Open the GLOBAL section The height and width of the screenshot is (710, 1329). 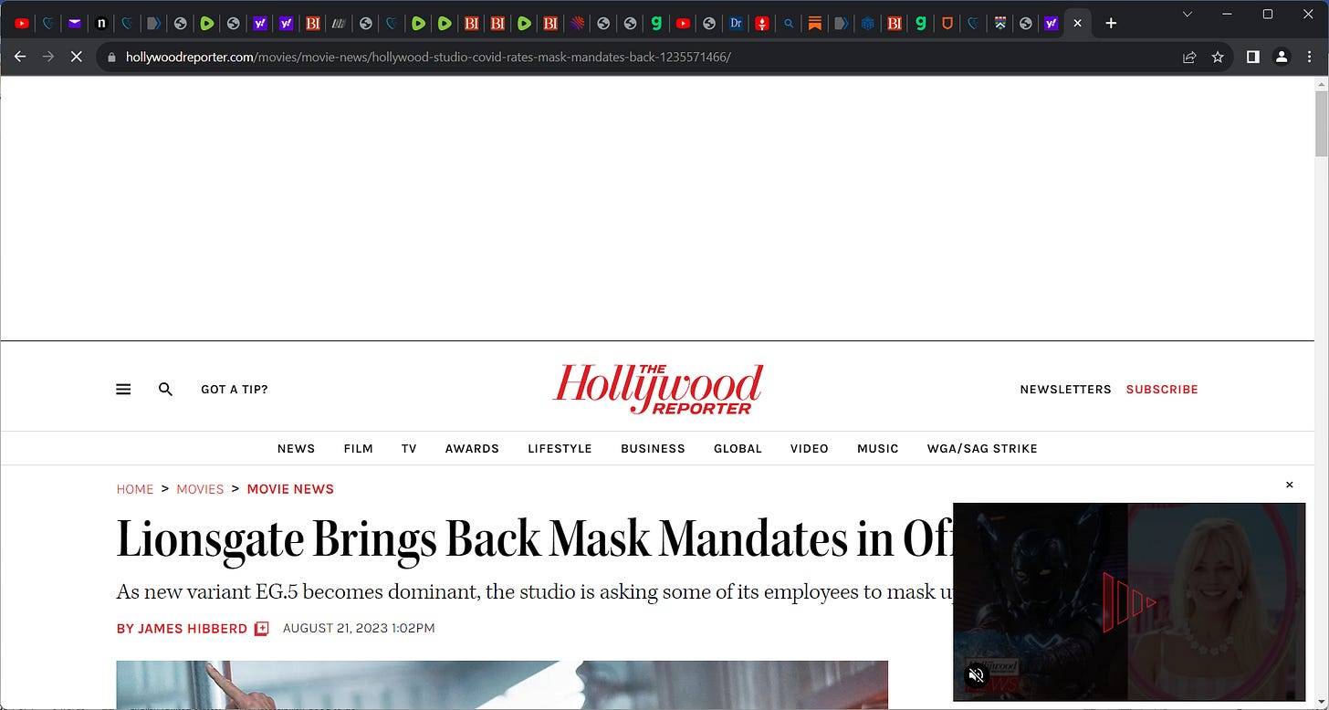pos(738,448)
